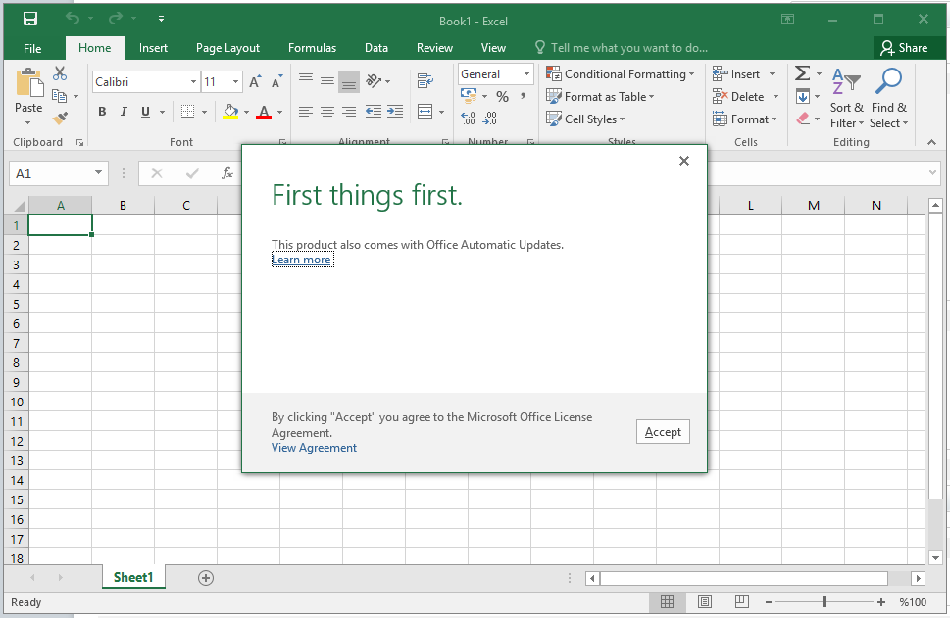Toggle Bold formatting

[x=102, y=112]
